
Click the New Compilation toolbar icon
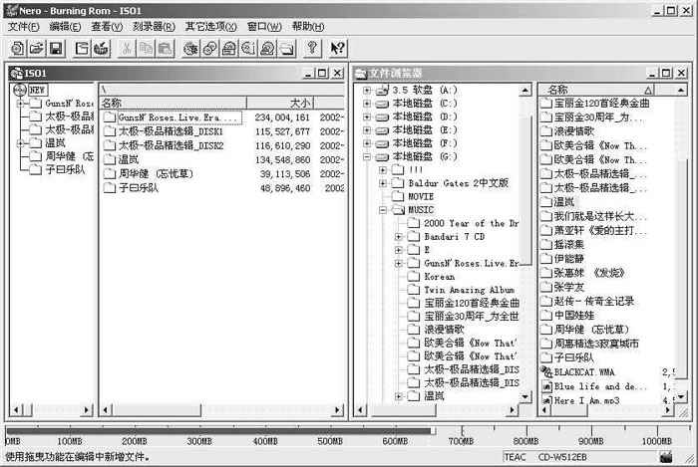18,48
